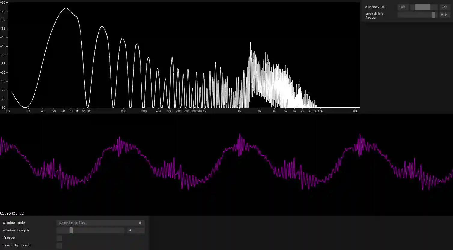453x250 pixels.
Task: Toggle the frame by frame checkbox
Action: pyautogui.click(x=59, y=245)
